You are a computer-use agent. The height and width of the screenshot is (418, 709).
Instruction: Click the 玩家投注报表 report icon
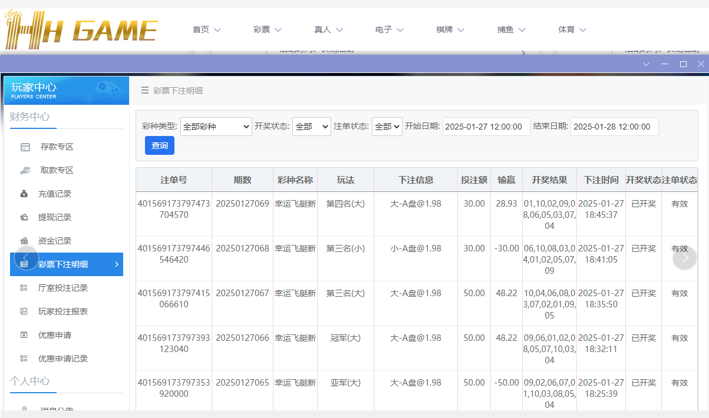(x=24, y=311)
